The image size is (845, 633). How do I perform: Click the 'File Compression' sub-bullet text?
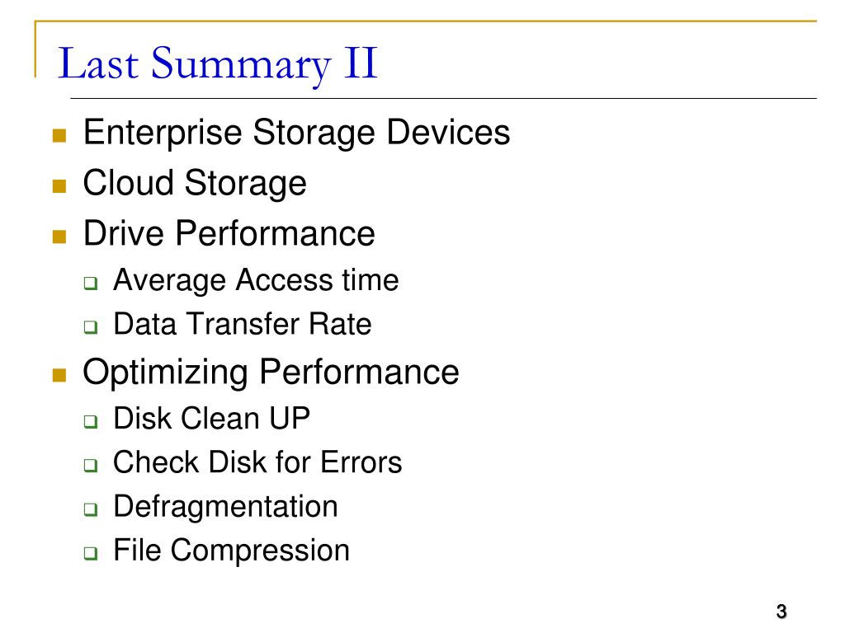pos(232,551)
